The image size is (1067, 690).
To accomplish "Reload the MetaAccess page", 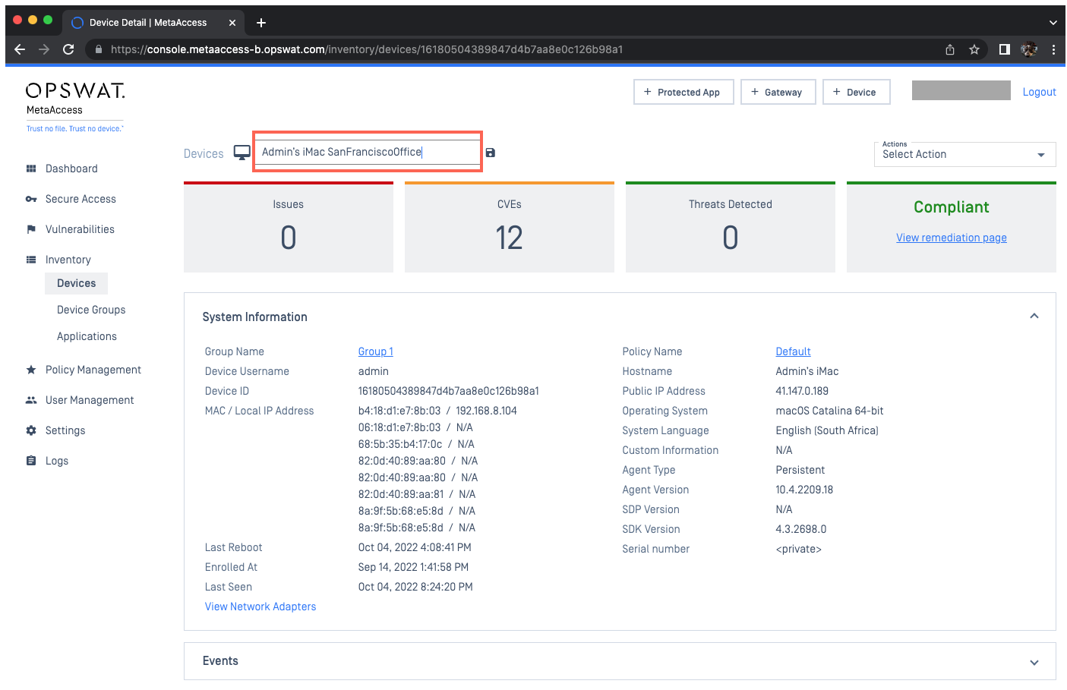I will [x=68, y=49].
